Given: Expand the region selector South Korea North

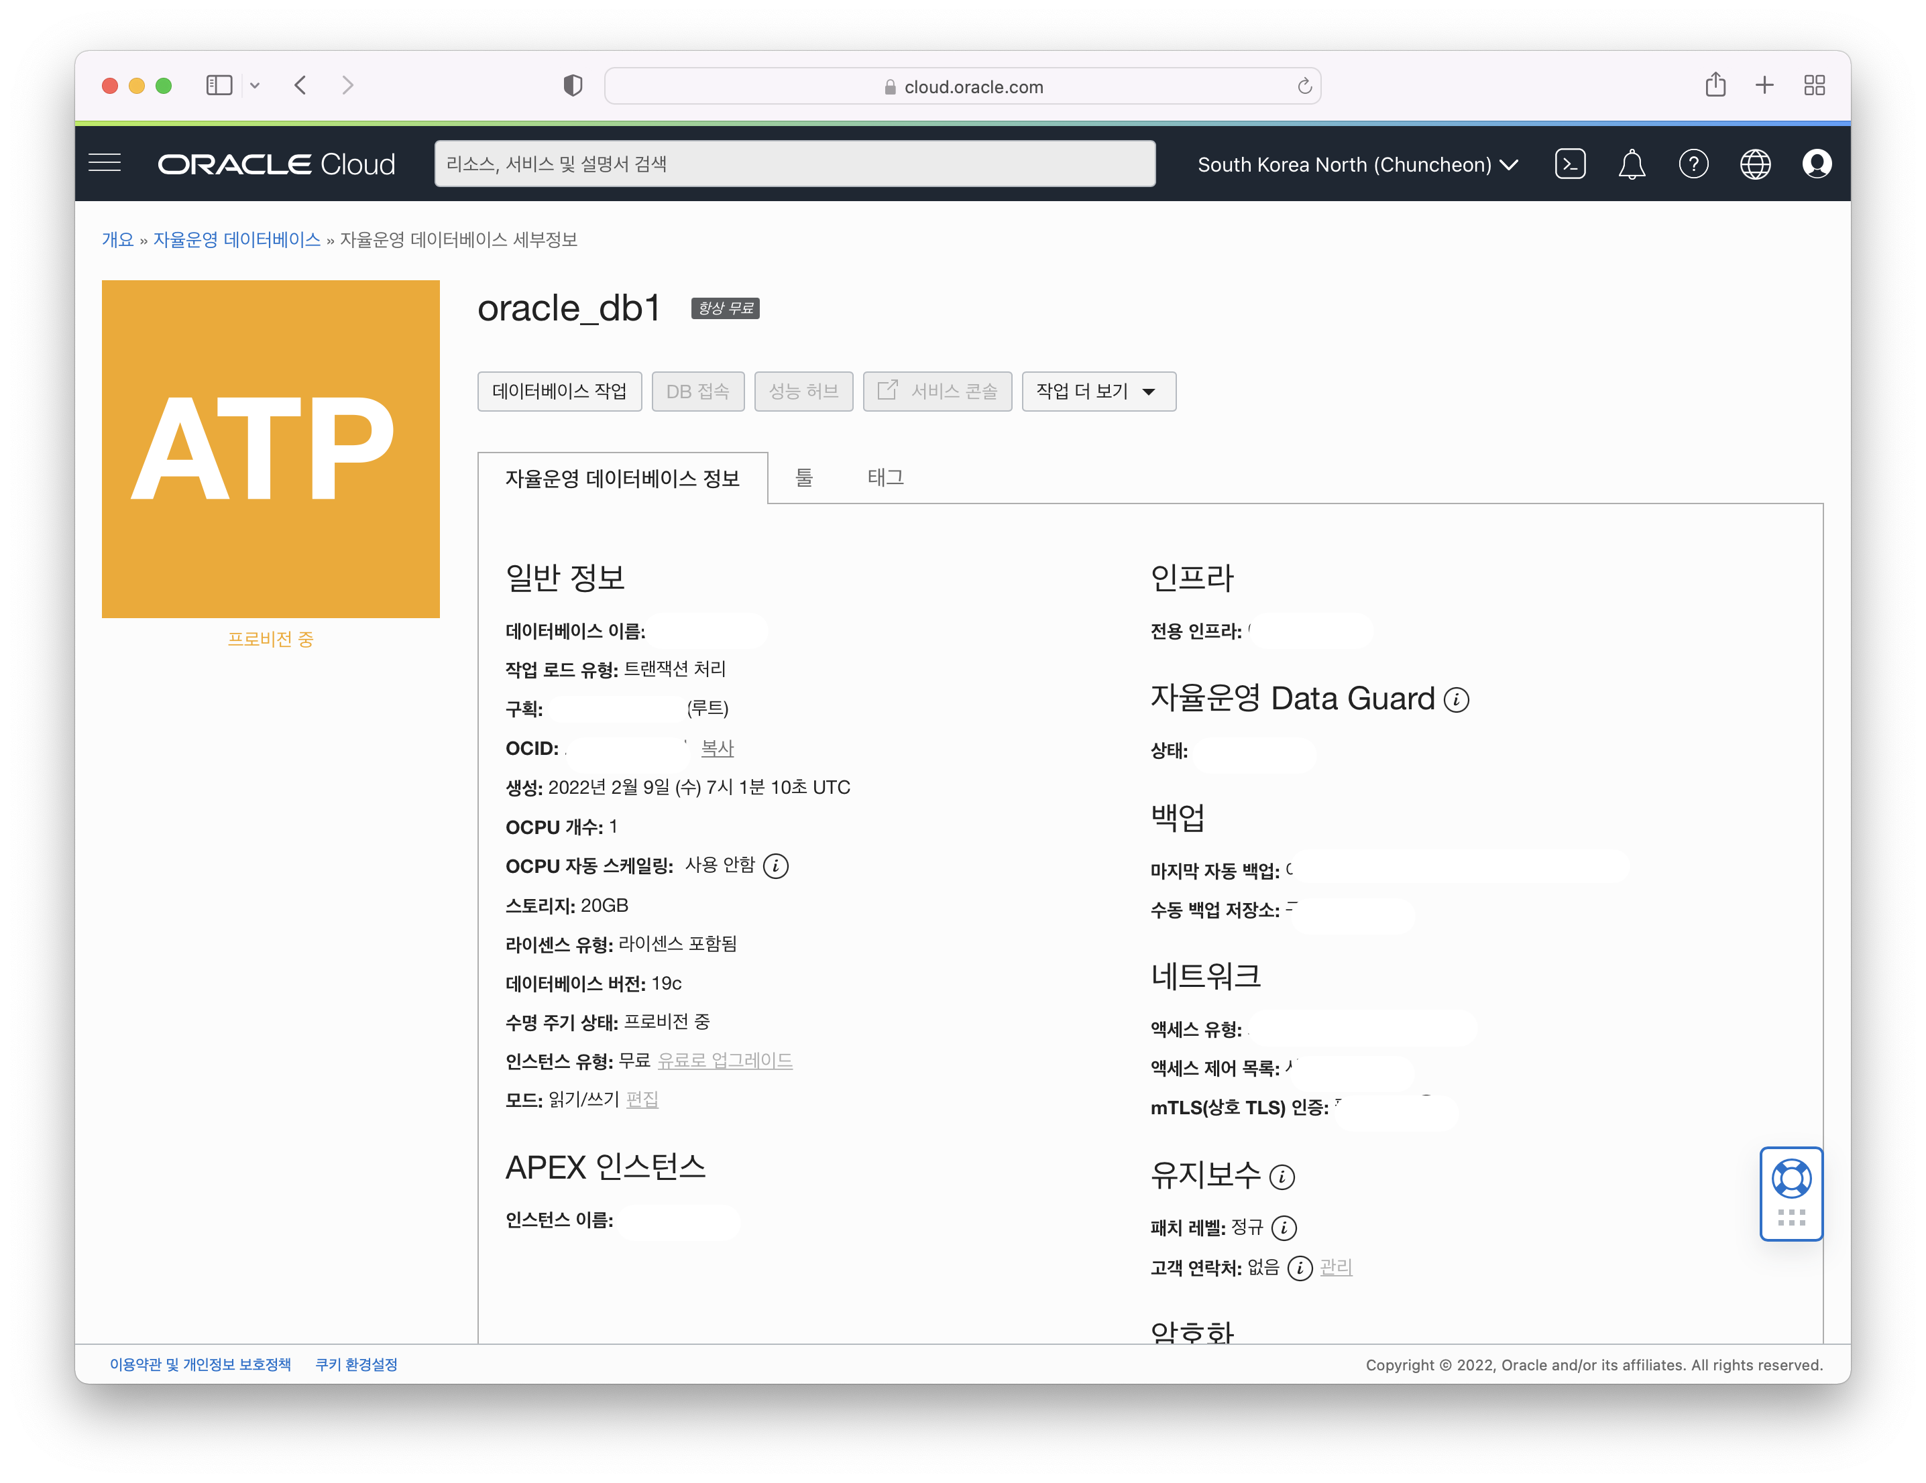Looking at the screenshot, I should point(1357,165).
